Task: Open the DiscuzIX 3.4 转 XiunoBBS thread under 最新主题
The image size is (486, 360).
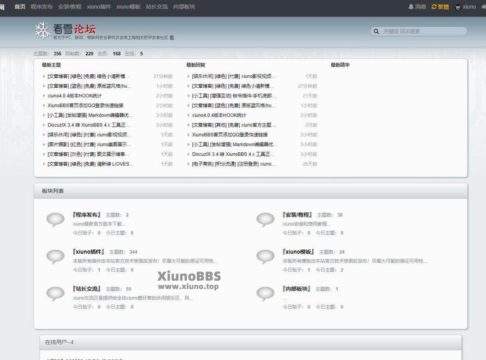Action: (x=89, y=125)
